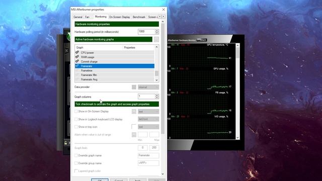Viewport: 322px width, 181px height.
Task: Click hardware monitor scrollbar down arrow
Action: [237, 138]
